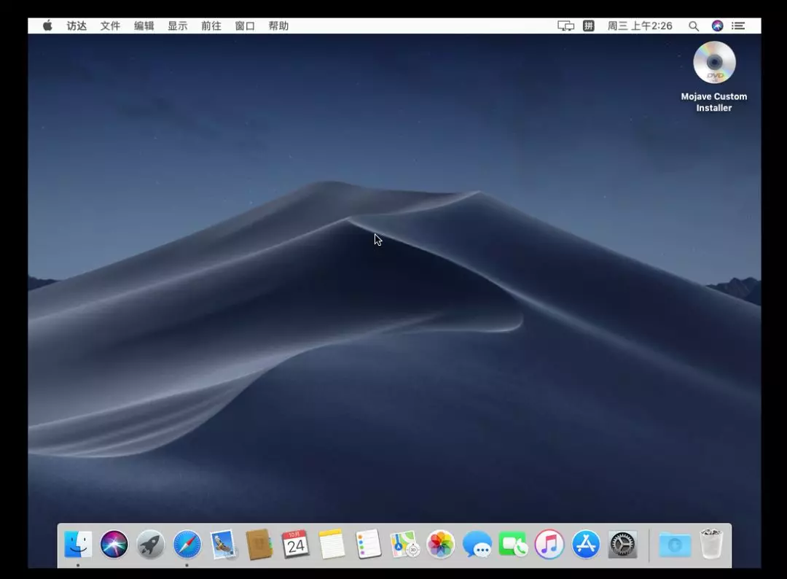Open the 文件 menu
Viewport: 787px width, 579px height.
pyautogui.click(x=111, y=26)
